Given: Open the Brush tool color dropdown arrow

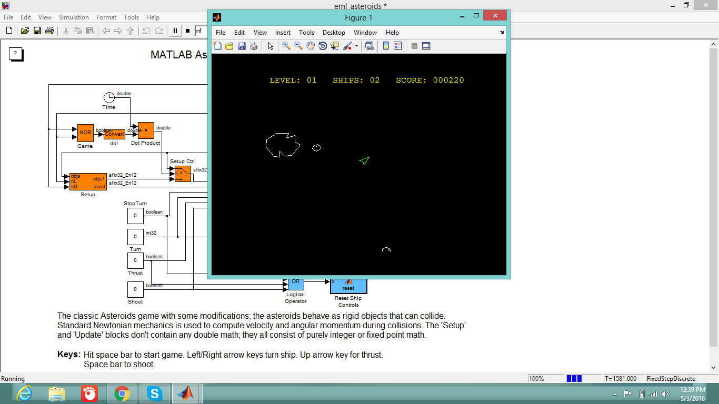Looking at the screenshot, I should tap(356, 46).
